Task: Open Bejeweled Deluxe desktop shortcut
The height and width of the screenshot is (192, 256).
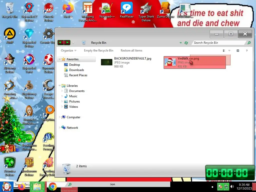Action: [29, 38]
